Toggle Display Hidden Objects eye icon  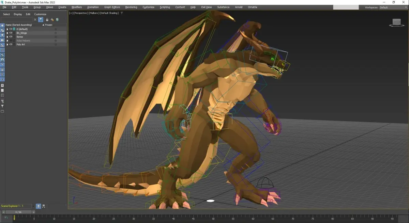[2, 79]
